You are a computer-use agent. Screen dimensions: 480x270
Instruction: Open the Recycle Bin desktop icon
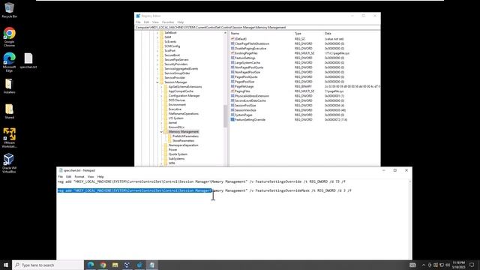9,10
